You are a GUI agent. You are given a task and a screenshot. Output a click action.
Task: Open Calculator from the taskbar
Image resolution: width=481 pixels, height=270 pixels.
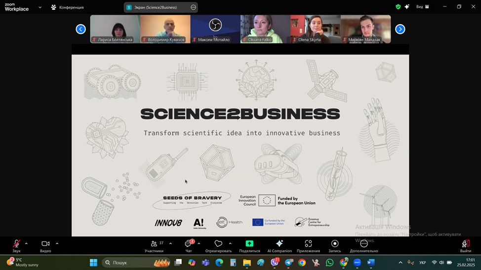tap(233, 263)
